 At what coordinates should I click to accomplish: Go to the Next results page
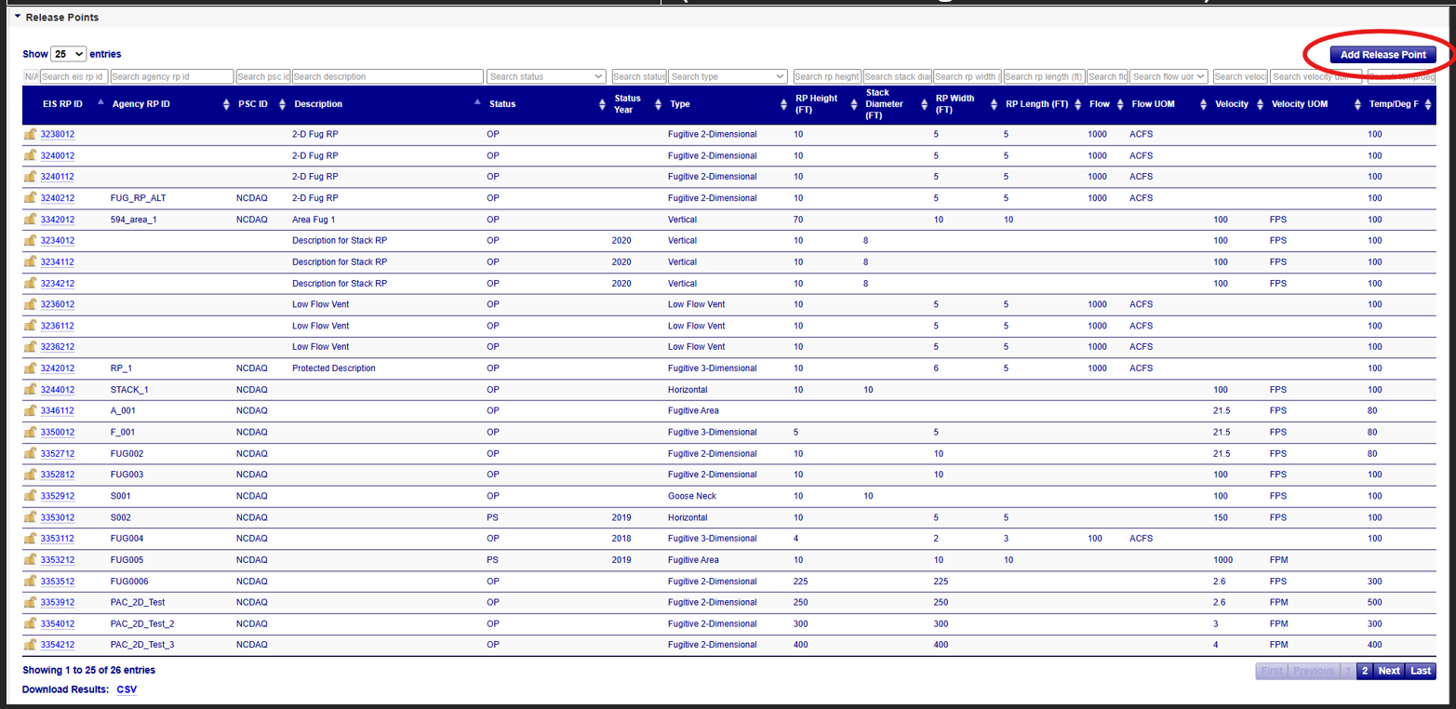point(1389,671)
